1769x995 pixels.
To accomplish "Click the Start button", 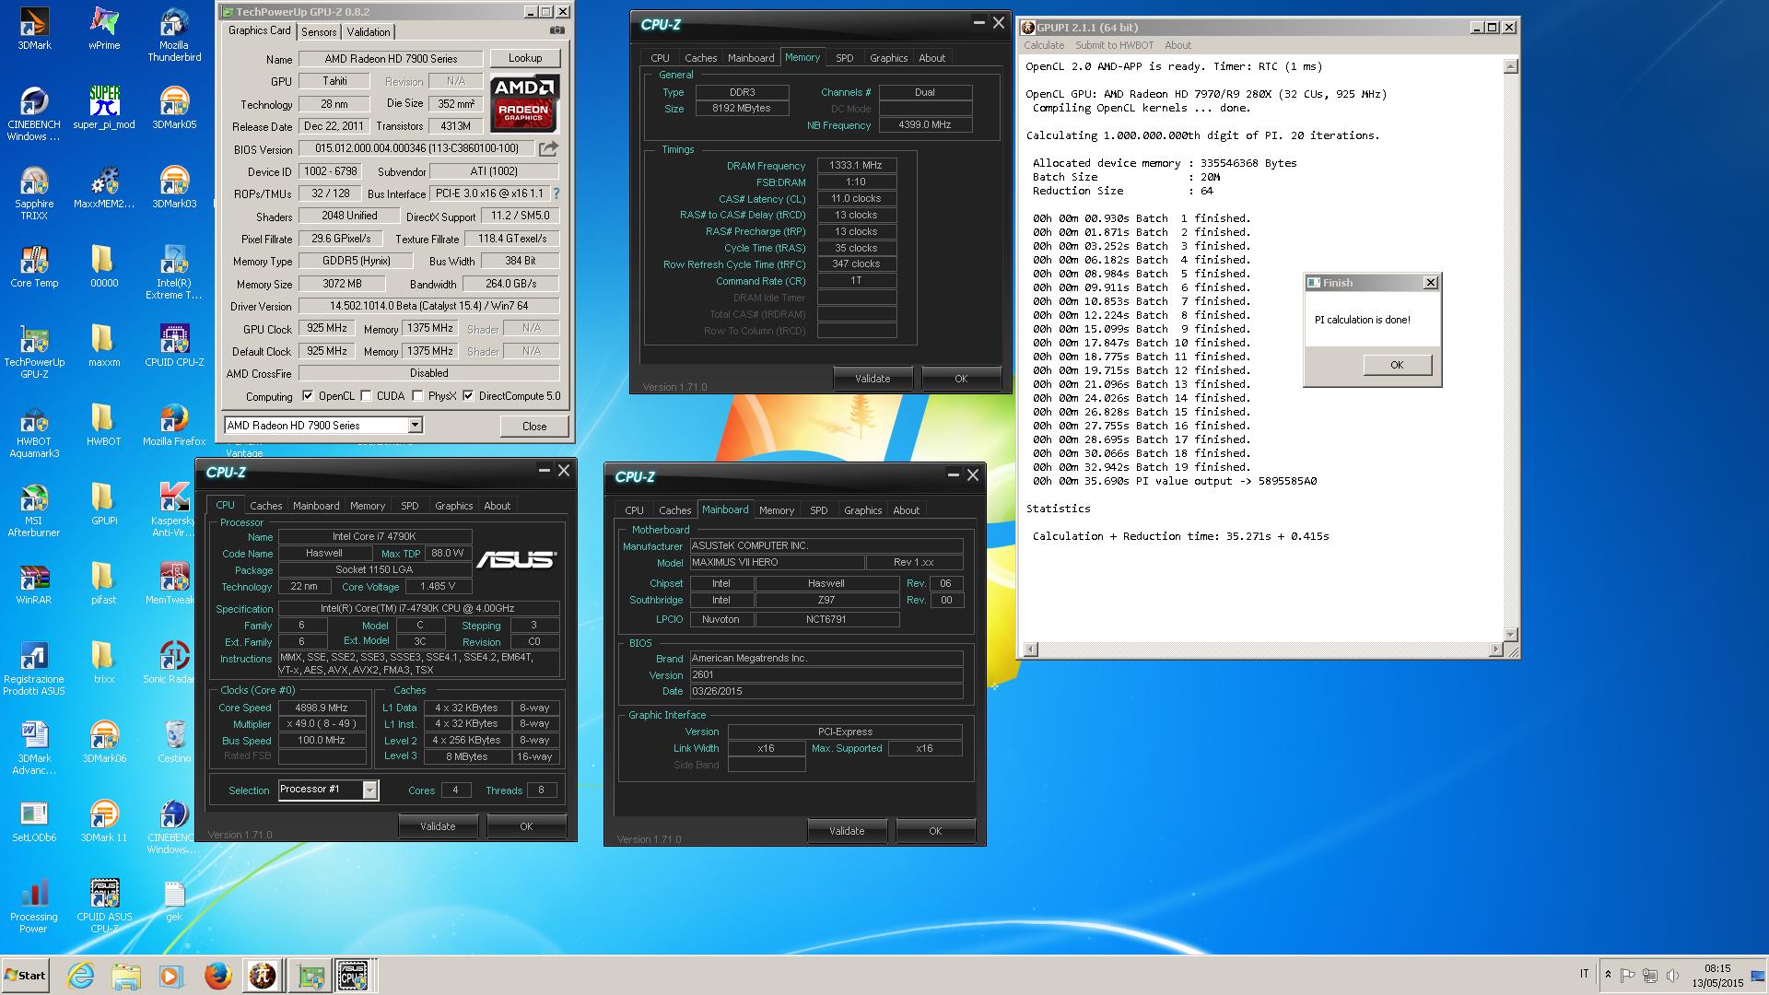I will tap(25, 976).
